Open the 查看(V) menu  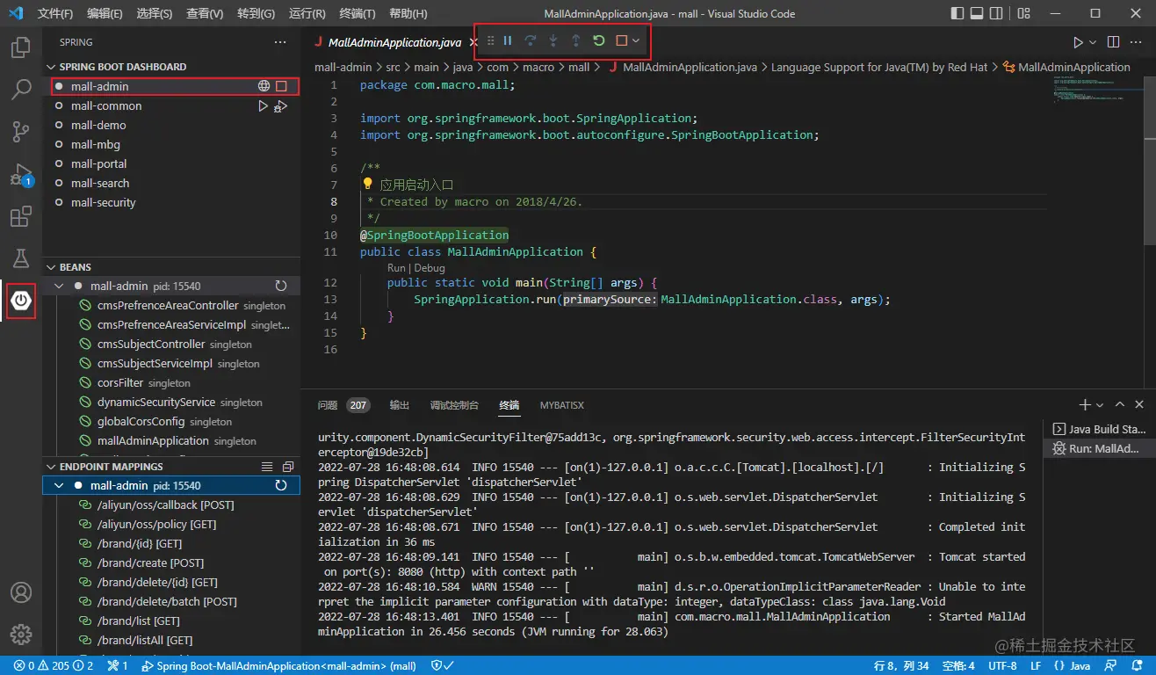coord(205,13)
